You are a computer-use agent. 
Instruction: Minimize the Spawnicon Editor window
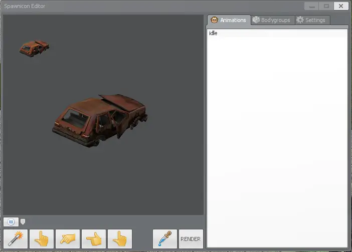pyautogui.click(x=311, y=6)
